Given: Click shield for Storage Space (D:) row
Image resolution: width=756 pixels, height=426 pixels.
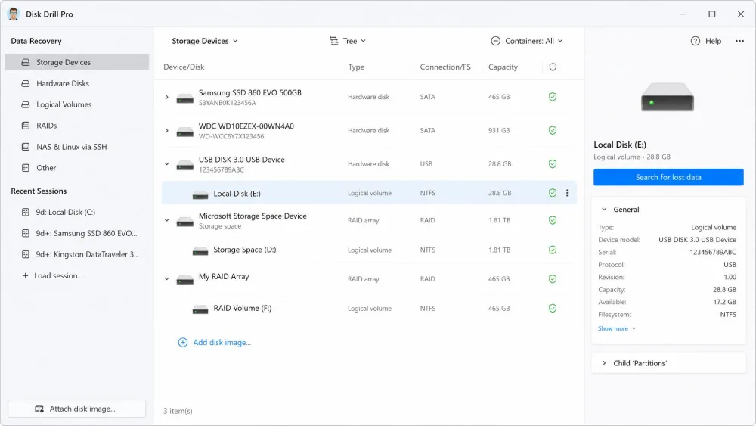Looking at the screenshot, I should [x=553, y=250].
